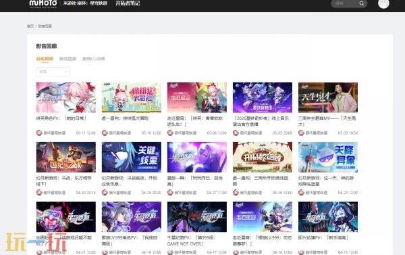Viewport: 405px width, 255px height.
Task: Click the 05-11 date on 绯英角色PV card
Action: click(x=86, y=133)
